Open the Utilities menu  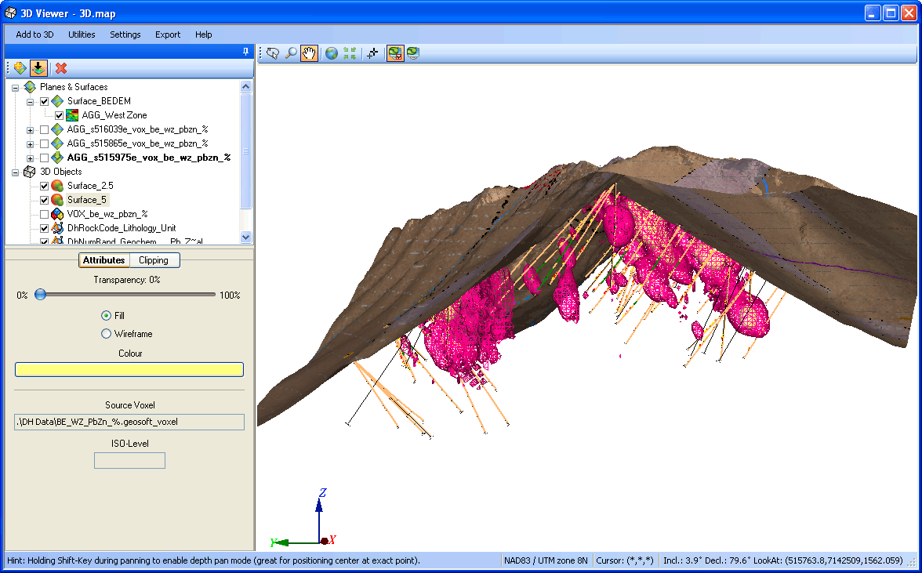82,34
